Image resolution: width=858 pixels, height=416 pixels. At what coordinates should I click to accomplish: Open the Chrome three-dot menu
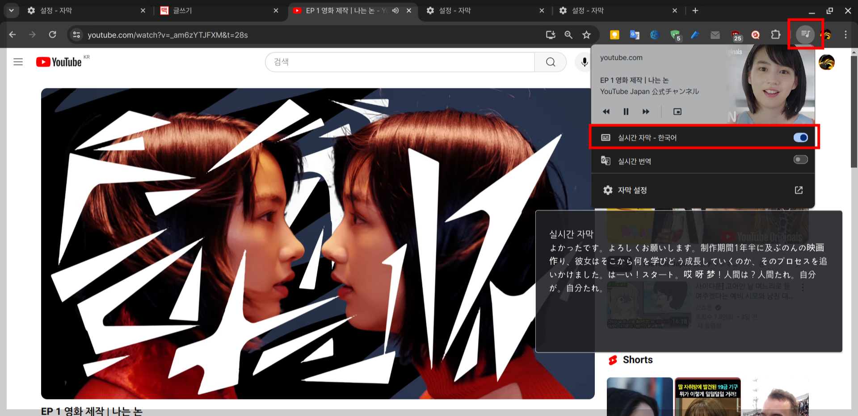click(845, 34)
